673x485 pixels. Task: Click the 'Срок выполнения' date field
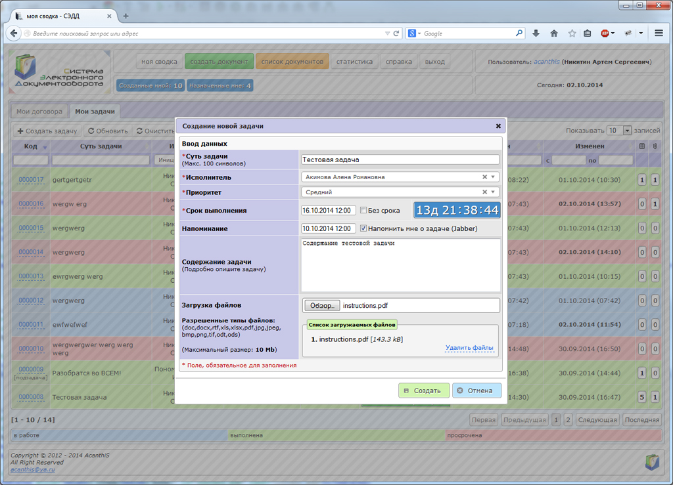[328, 211]
